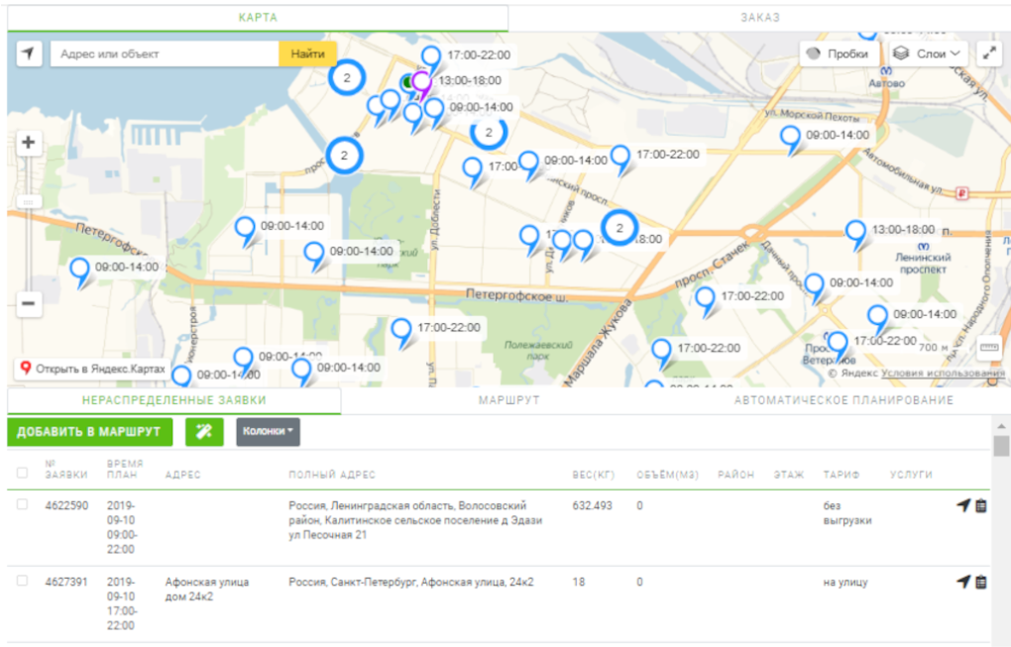
Task: Click the Этаж column header
Action: point(789,475)
